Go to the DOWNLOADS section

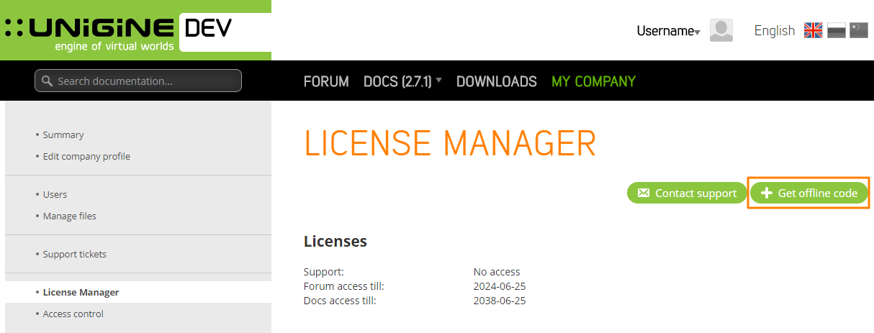496,81
